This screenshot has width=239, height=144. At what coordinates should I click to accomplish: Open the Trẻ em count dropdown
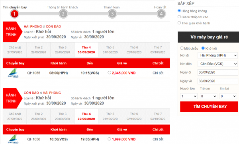coord(208,96)
